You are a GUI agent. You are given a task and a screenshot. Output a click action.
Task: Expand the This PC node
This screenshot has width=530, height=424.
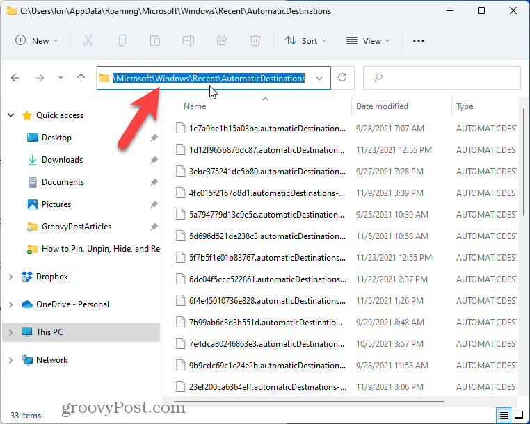click(x=11, y=332)
